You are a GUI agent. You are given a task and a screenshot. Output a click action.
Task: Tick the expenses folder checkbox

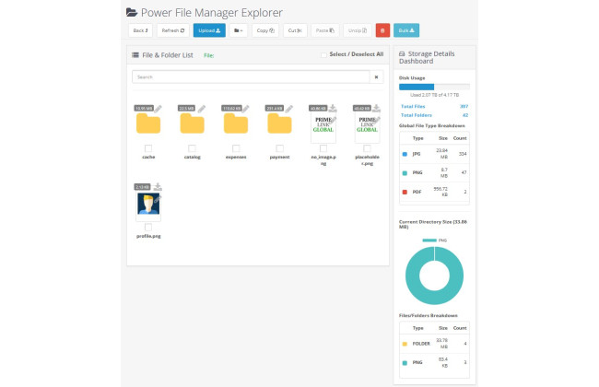[236, 148]
